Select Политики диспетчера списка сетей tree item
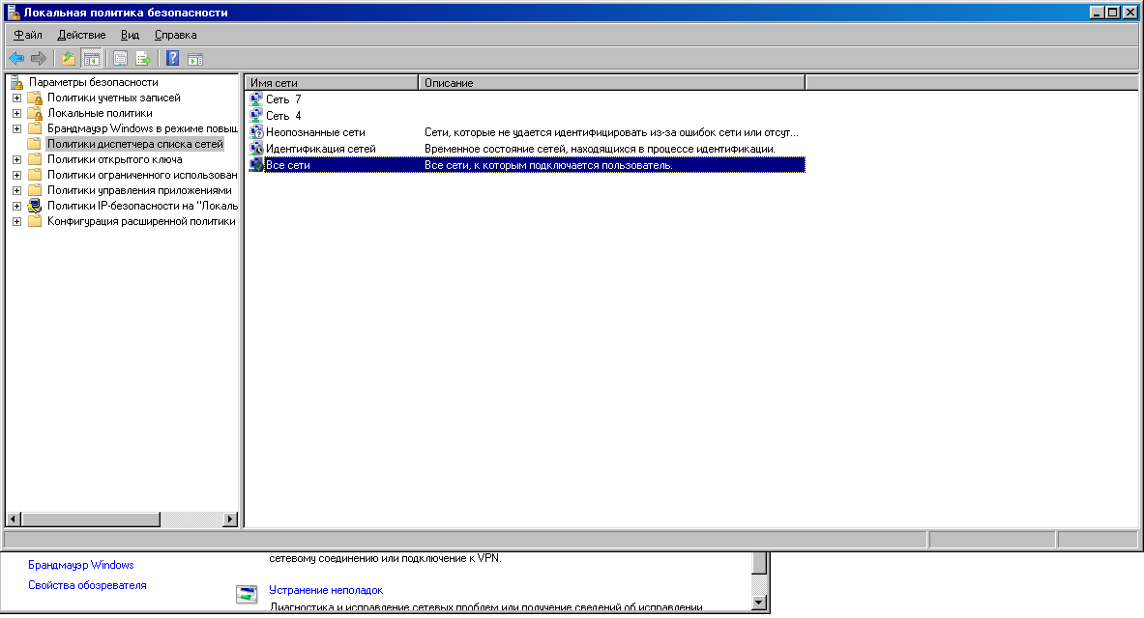 [135, 144]
